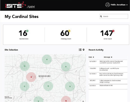Sort Recent Activity by Message arrows
This screenshot has height=102, width=130.
tap(111, 57)
